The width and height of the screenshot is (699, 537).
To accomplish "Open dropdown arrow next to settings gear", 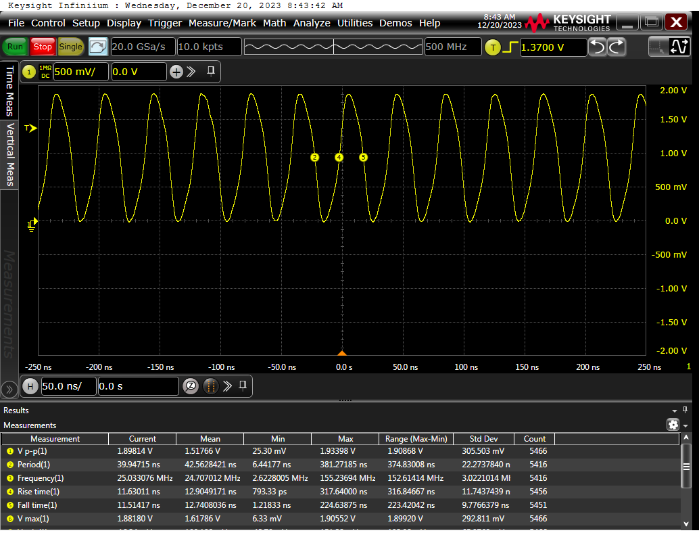I will point(685,425).
